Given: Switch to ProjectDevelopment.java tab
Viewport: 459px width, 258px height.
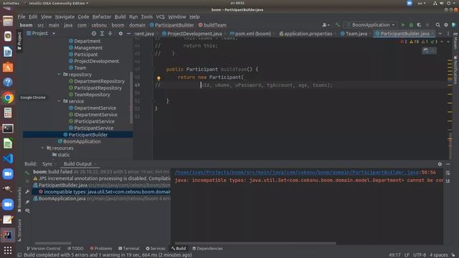Looking at the screenshot, I should (192, 34).
